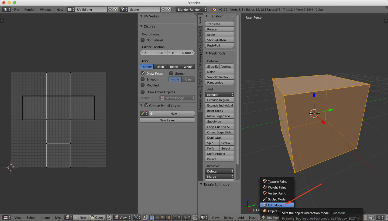388x221 pixels.
Task: Open the UVs menu in UV editor
Action: 58,218
